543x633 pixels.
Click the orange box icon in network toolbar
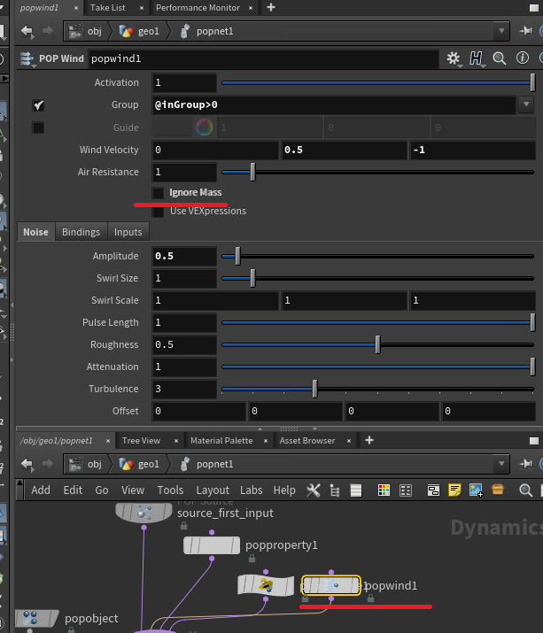click(498, 490)
